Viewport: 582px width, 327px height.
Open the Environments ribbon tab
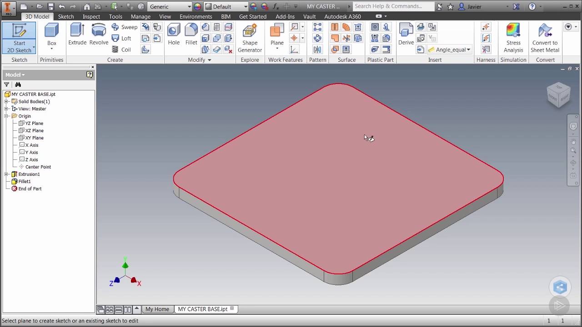point(196,16)
